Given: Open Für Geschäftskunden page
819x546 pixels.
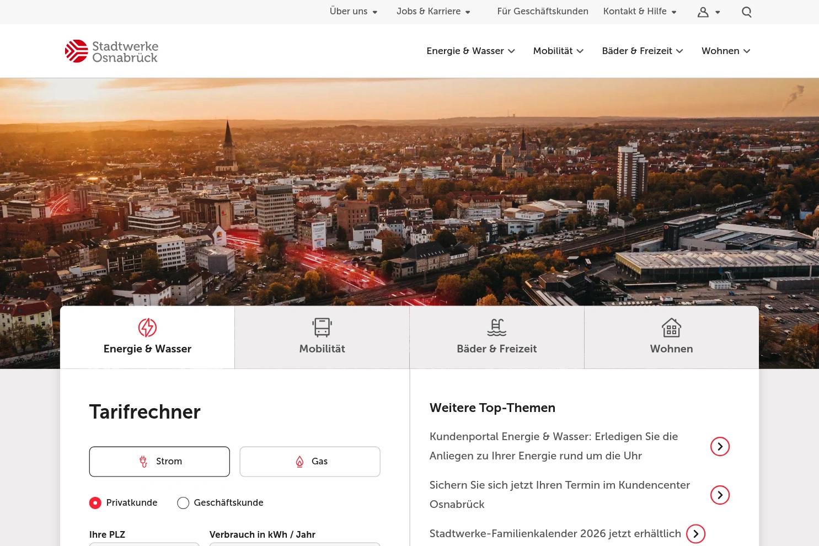Looking at the screenshot, I should coord(543,12).
